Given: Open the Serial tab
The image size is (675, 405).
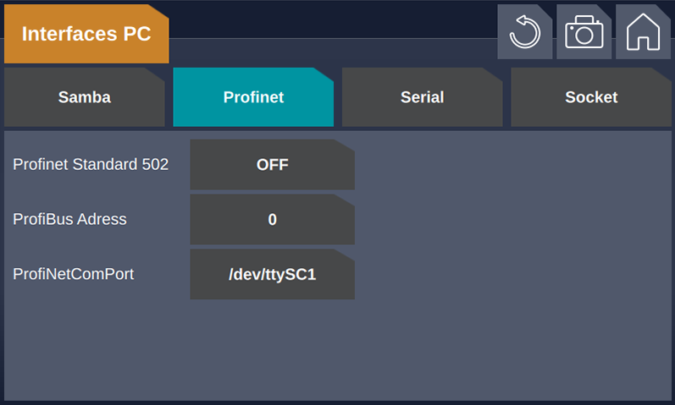Looking at the screenshot, I should [x=423, y=97].
